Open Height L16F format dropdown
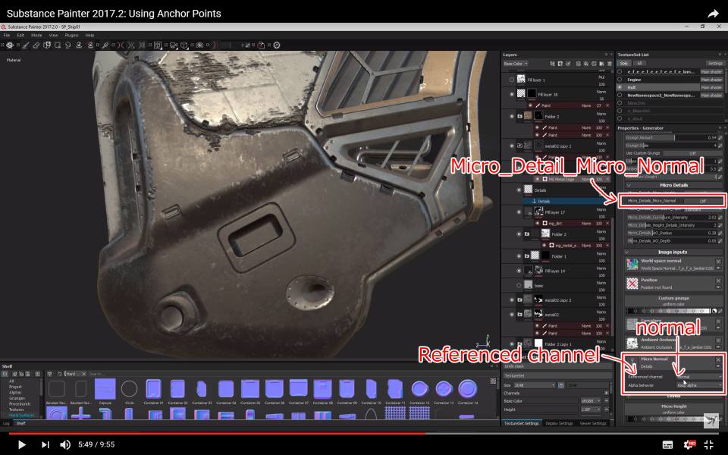 (x=591, y=409)
